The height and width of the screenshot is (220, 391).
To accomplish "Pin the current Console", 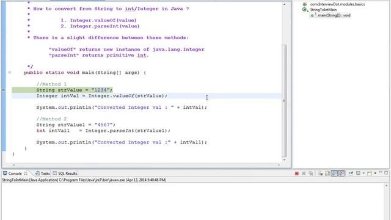I will [351, 174].
